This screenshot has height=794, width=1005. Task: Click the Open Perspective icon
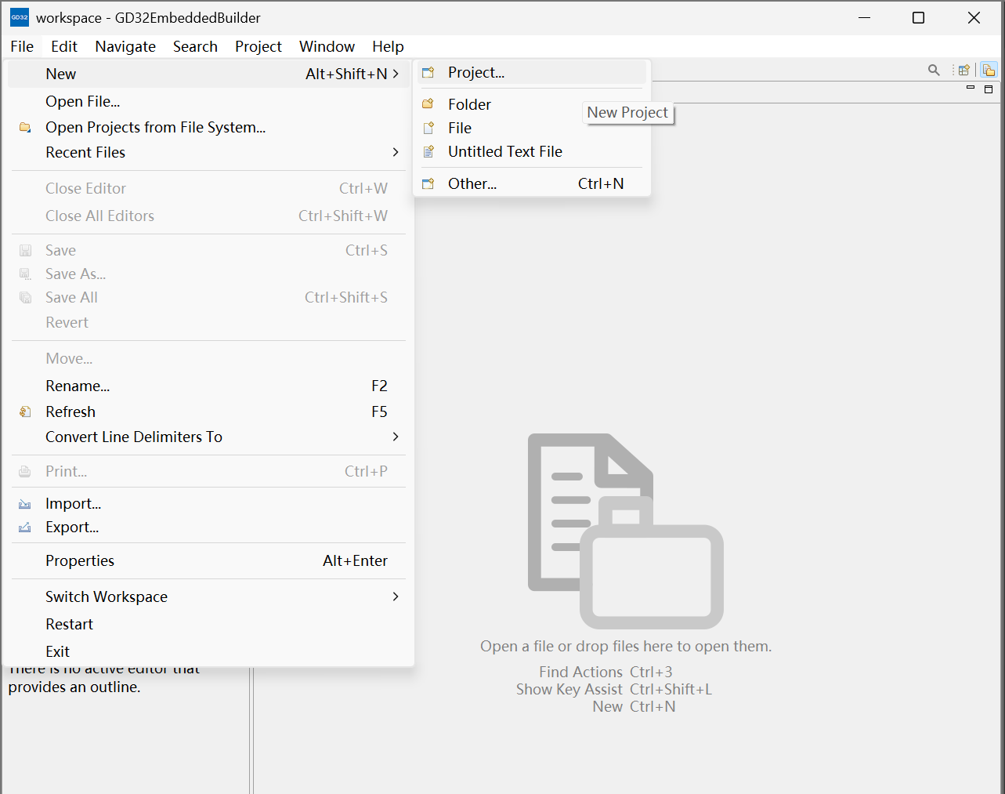964,70
